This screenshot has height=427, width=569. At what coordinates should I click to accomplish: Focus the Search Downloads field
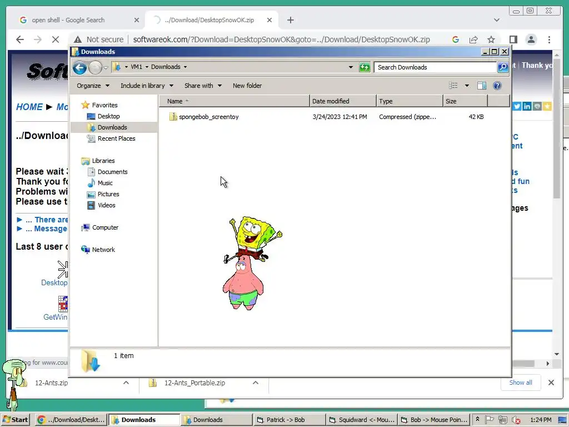point(435,67)
